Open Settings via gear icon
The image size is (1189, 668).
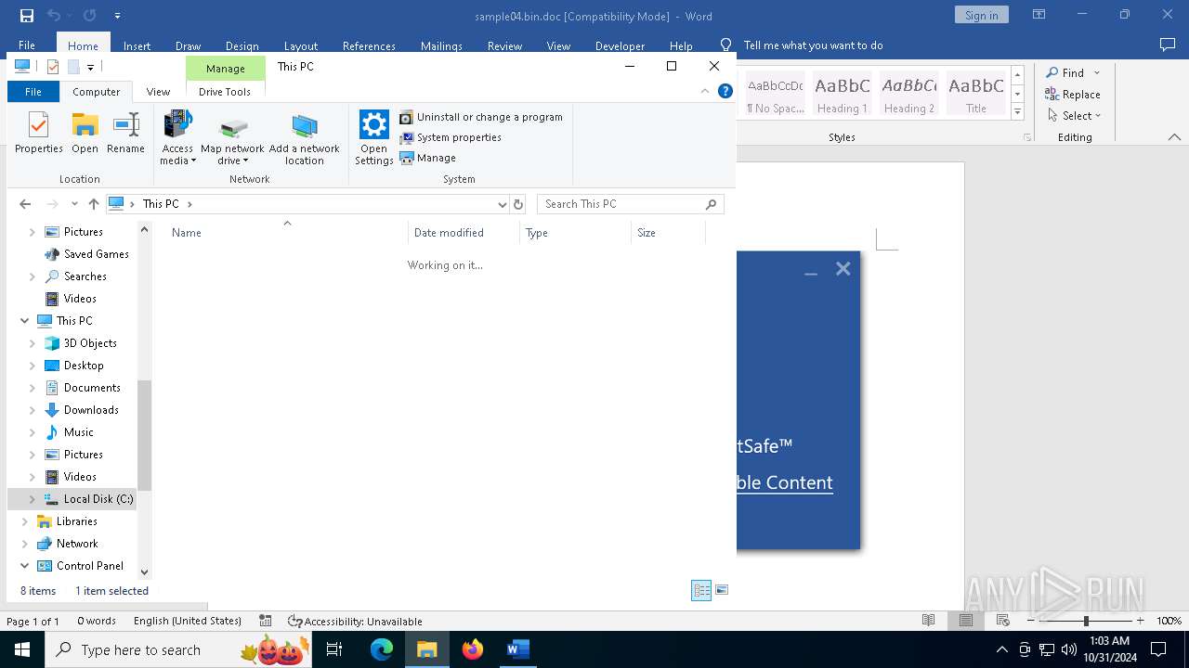coord(374,137)
